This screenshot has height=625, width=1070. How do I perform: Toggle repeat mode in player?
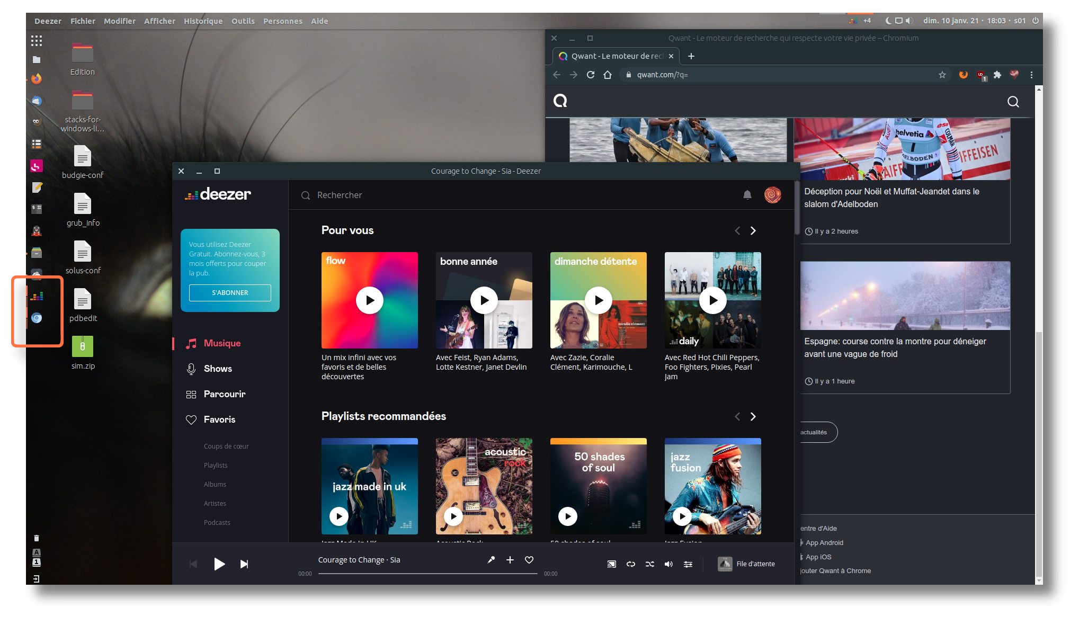click(x=630, y=564)
